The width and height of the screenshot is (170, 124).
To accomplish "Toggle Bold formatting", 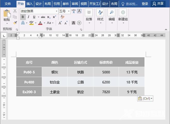I will tap(23, 17).
